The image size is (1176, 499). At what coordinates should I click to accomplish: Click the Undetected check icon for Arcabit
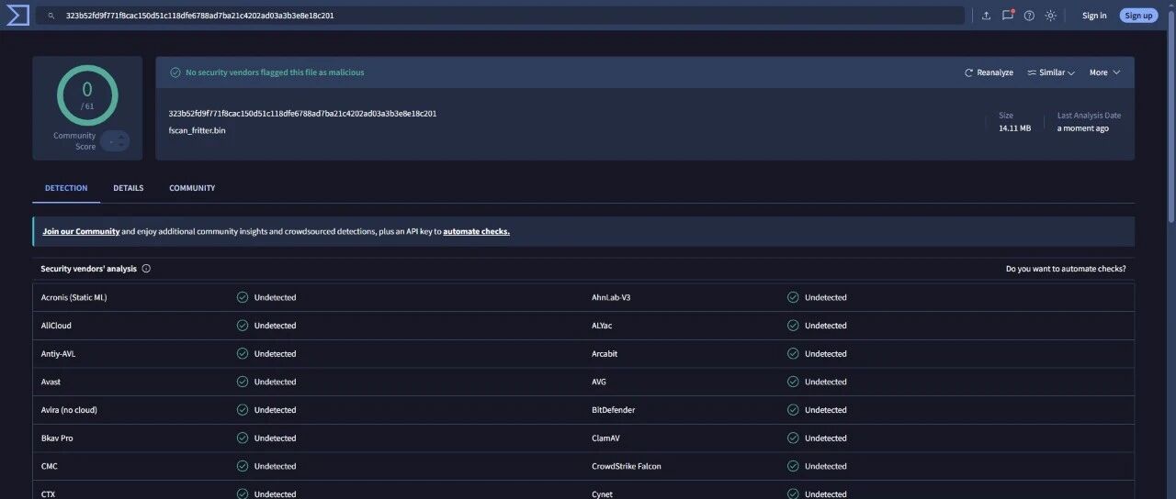click(x=793, y=353)
